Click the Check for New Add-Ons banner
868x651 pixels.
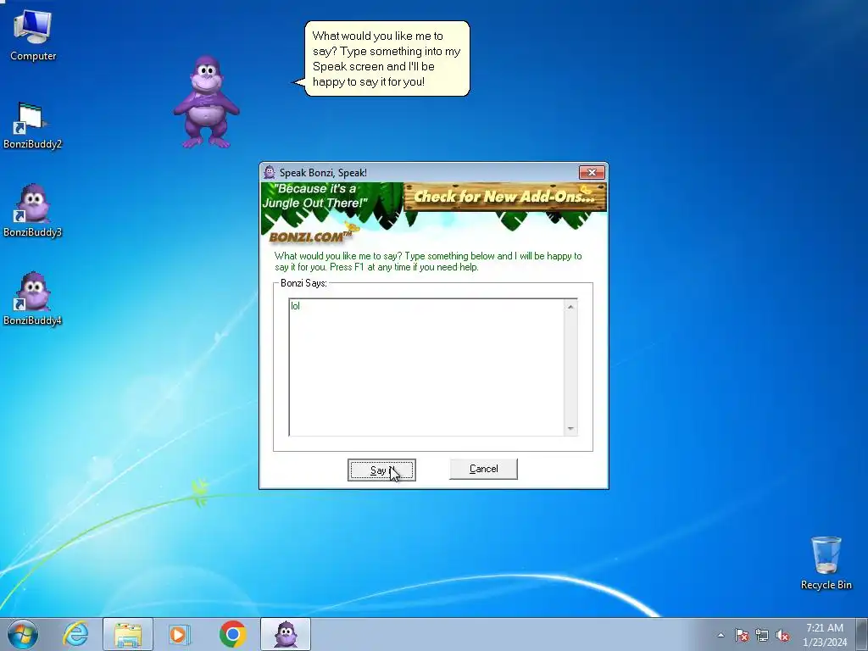pos(505,197)
